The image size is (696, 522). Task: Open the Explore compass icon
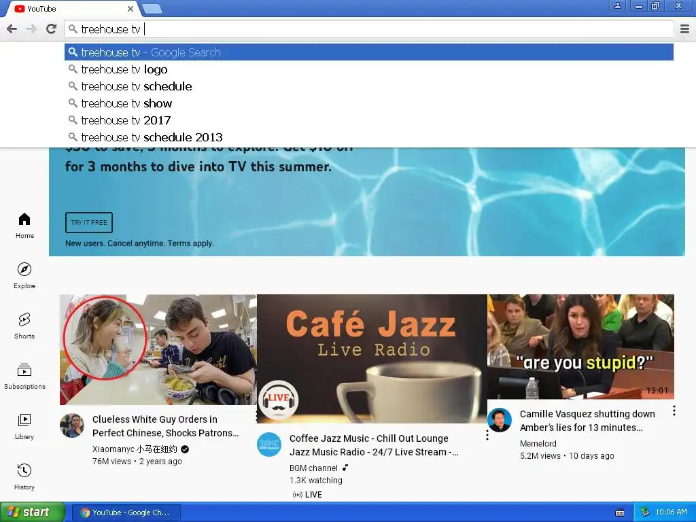click(x=24, y=269)
